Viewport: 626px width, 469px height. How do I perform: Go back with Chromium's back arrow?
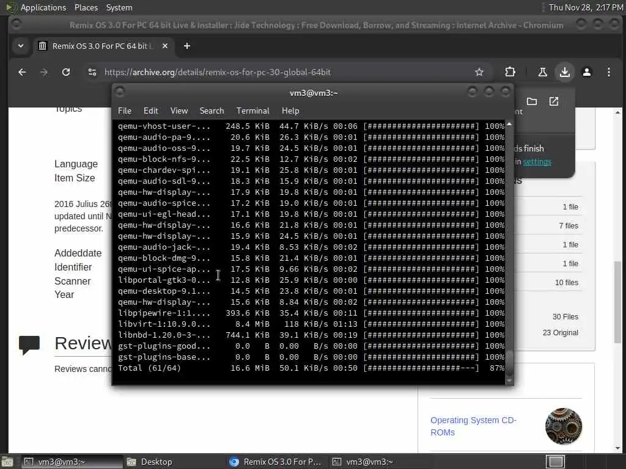(22, 72)
